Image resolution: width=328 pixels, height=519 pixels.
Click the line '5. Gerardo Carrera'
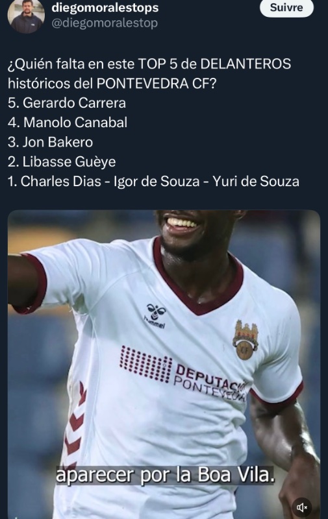coord(67,103)
